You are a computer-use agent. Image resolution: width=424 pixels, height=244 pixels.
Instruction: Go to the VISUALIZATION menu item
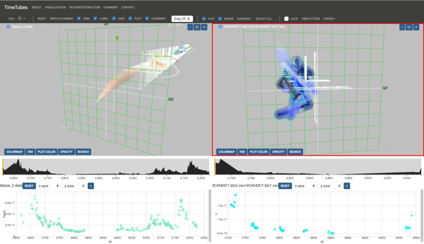click(55, 7)
